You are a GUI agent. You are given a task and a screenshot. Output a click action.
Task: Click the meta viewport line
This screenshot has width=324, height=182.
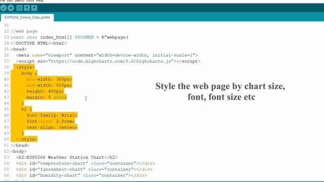click(107, 55)
